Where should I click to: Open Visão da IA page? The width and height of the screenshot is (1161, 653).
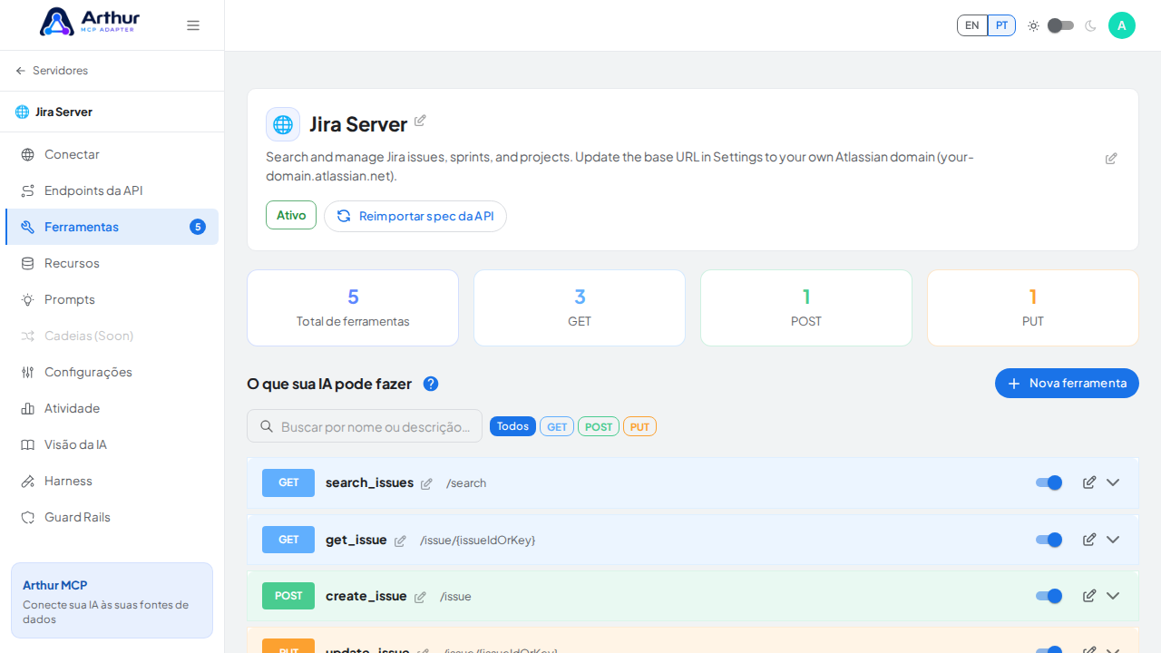112,444
